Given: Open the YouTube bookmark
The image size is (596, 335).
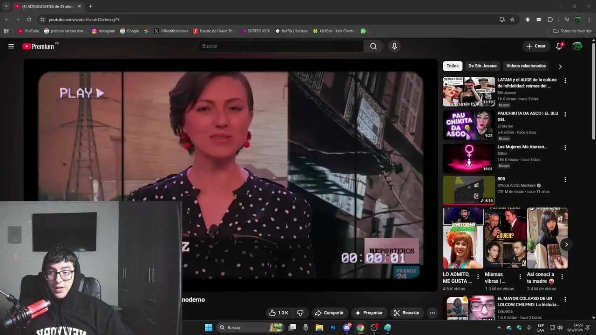Looking at the screenshot, I should [28, 31].
